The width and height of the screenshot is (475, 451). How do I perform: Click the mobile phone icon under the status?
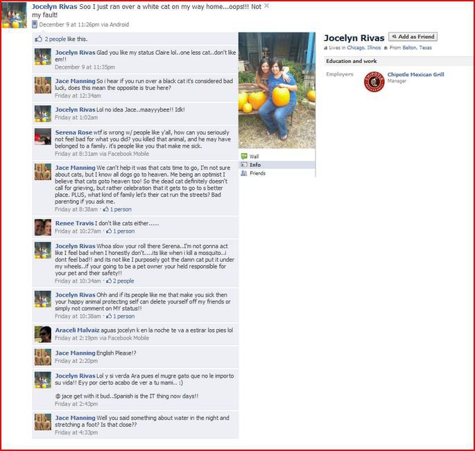click(35, 24)
